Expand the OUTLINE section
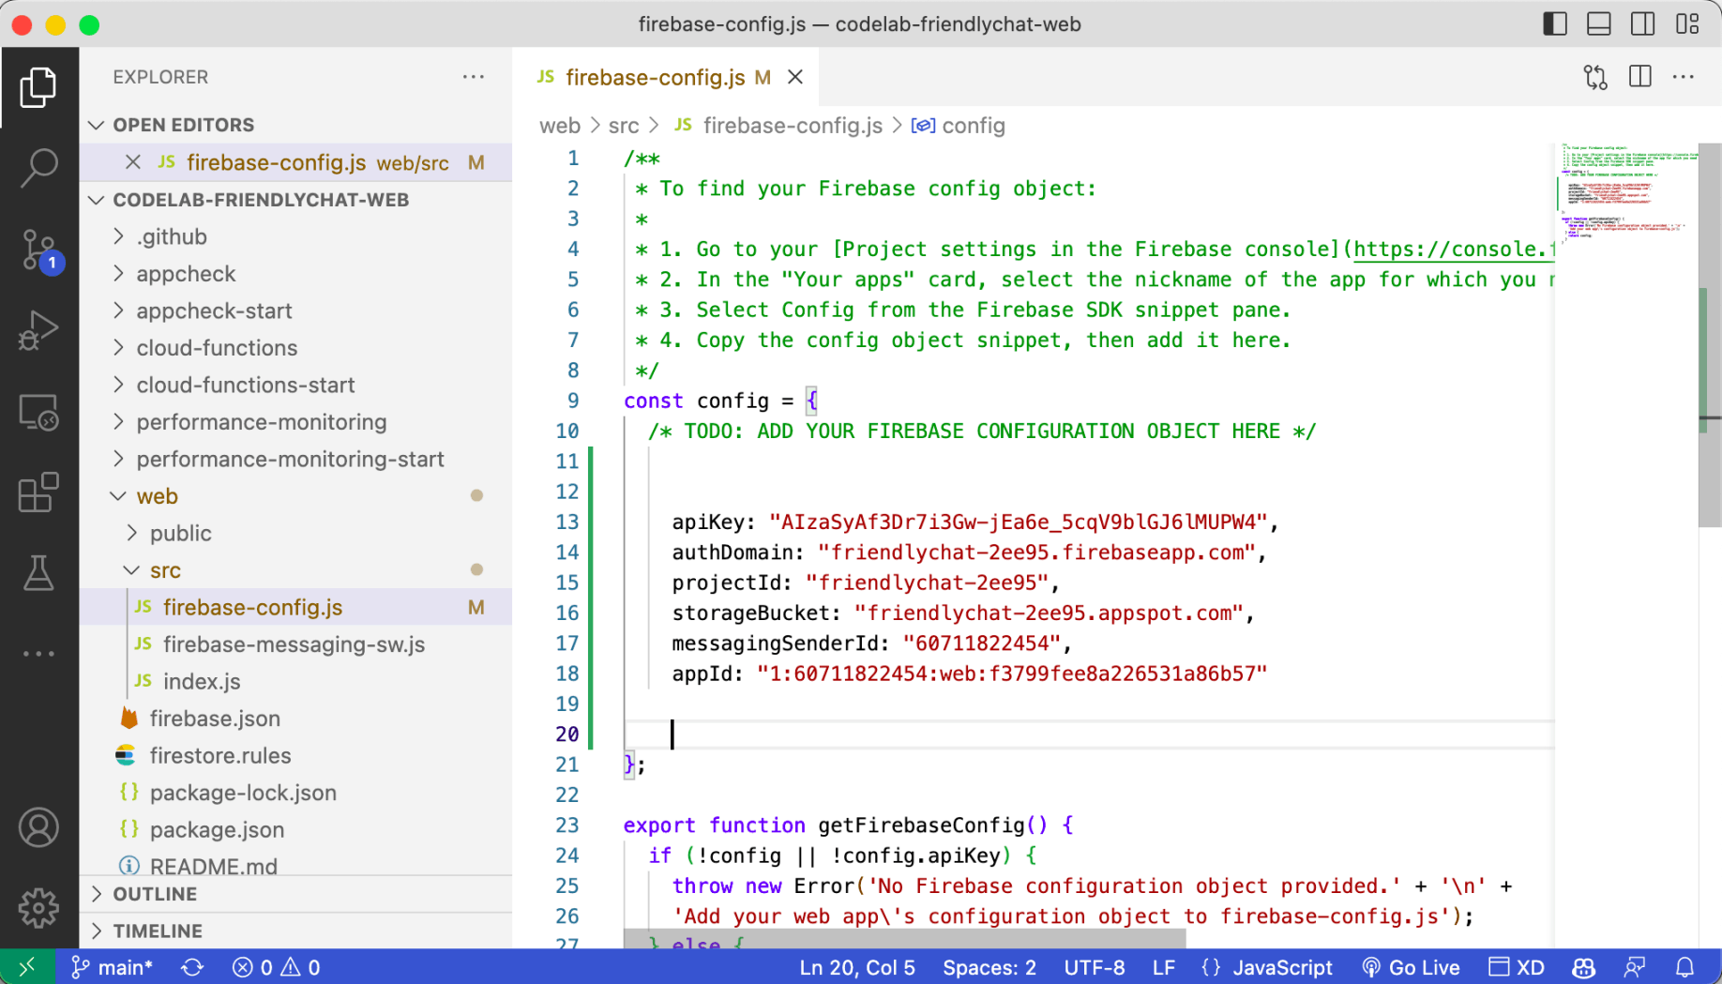This screenshot has height=984, width=1722. pos(156,894)
